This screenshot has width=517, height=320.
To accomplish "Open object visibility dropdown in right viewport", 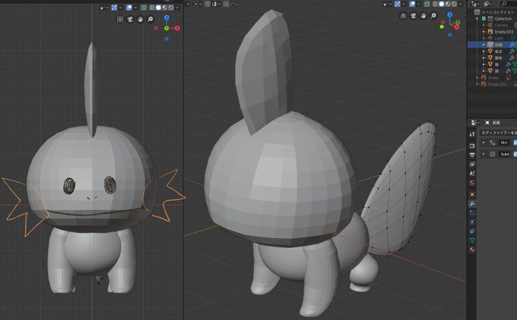I will click(x=387, y=4).
